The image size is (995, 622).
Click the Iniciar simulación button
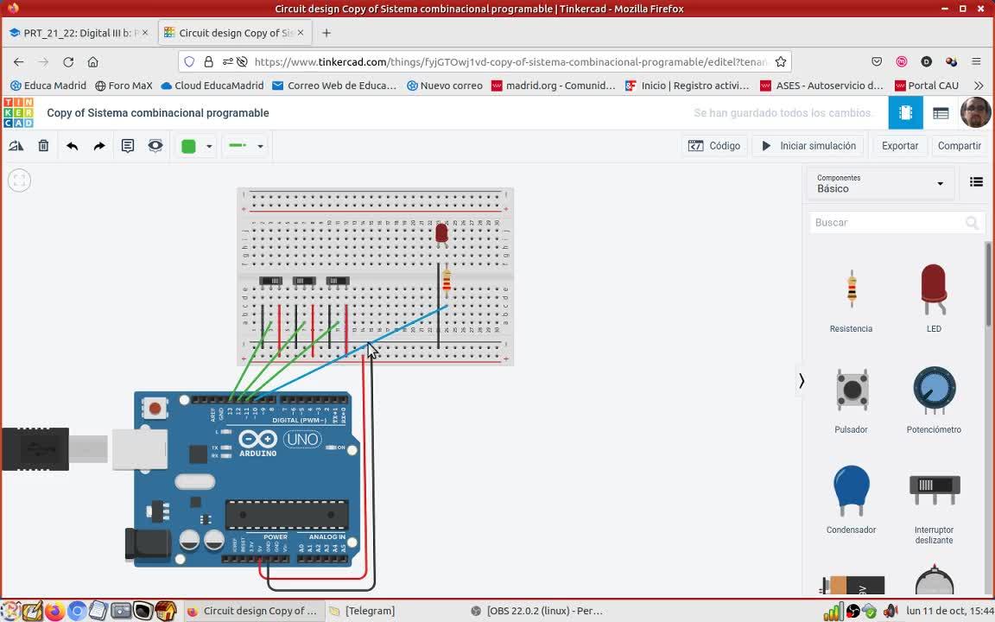[808, 146]
